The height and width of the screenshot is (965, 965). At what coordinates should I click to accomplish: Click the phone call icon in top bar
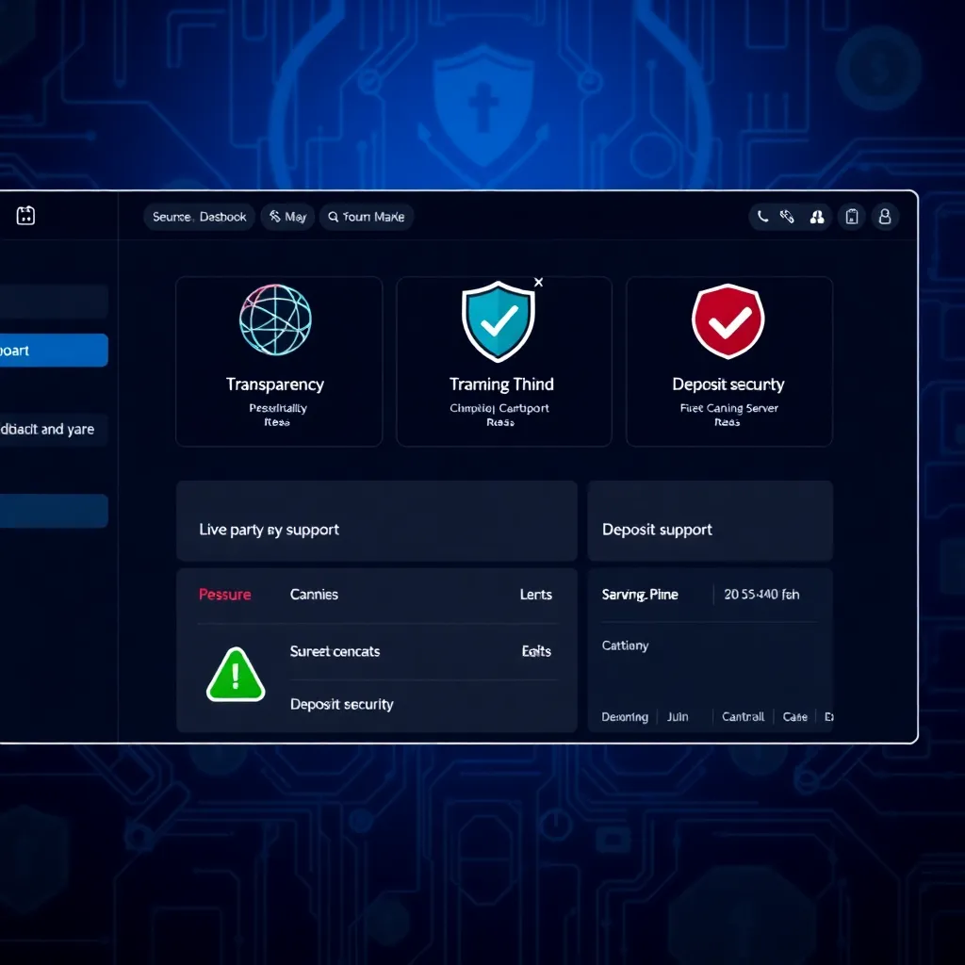[x=763, y=217]
